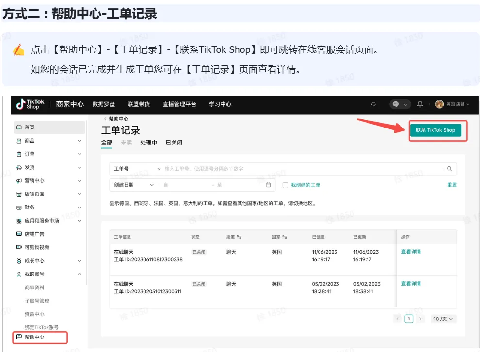Expand the 发货 menu chevron
This screenshot has height=352, width=480.
(80, 167)
